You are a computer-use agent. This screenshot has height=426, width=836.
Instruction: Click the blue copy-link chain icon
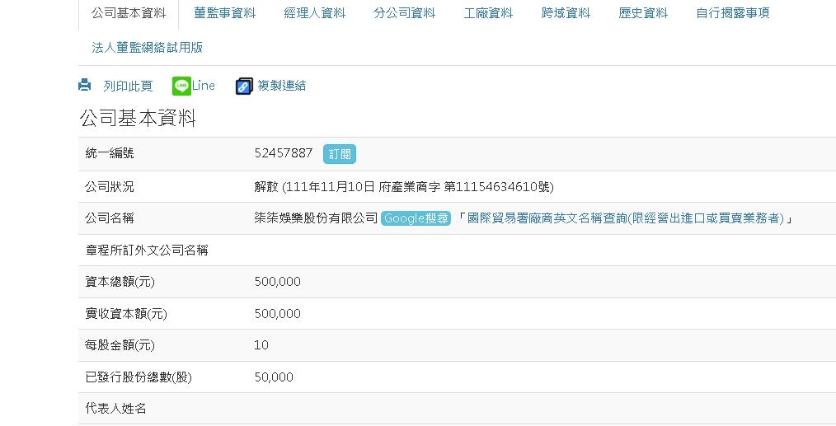244,86
